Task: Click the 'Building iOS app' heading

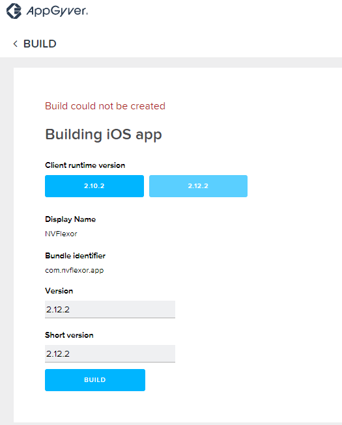Action: click(x=104, y=135)
